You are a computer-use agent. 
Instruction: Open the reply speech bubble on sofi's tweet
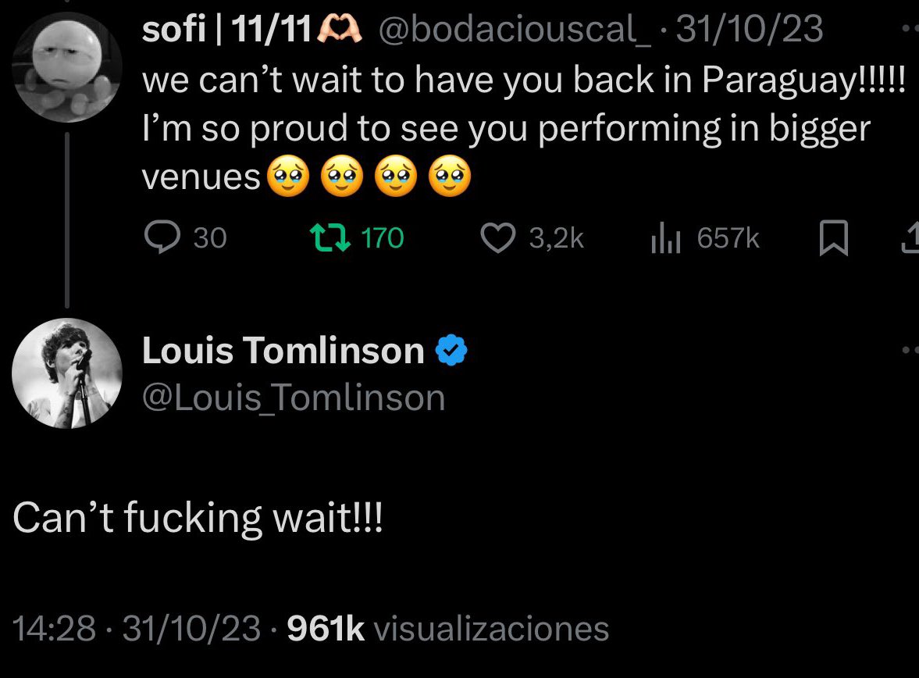point(162,237)
